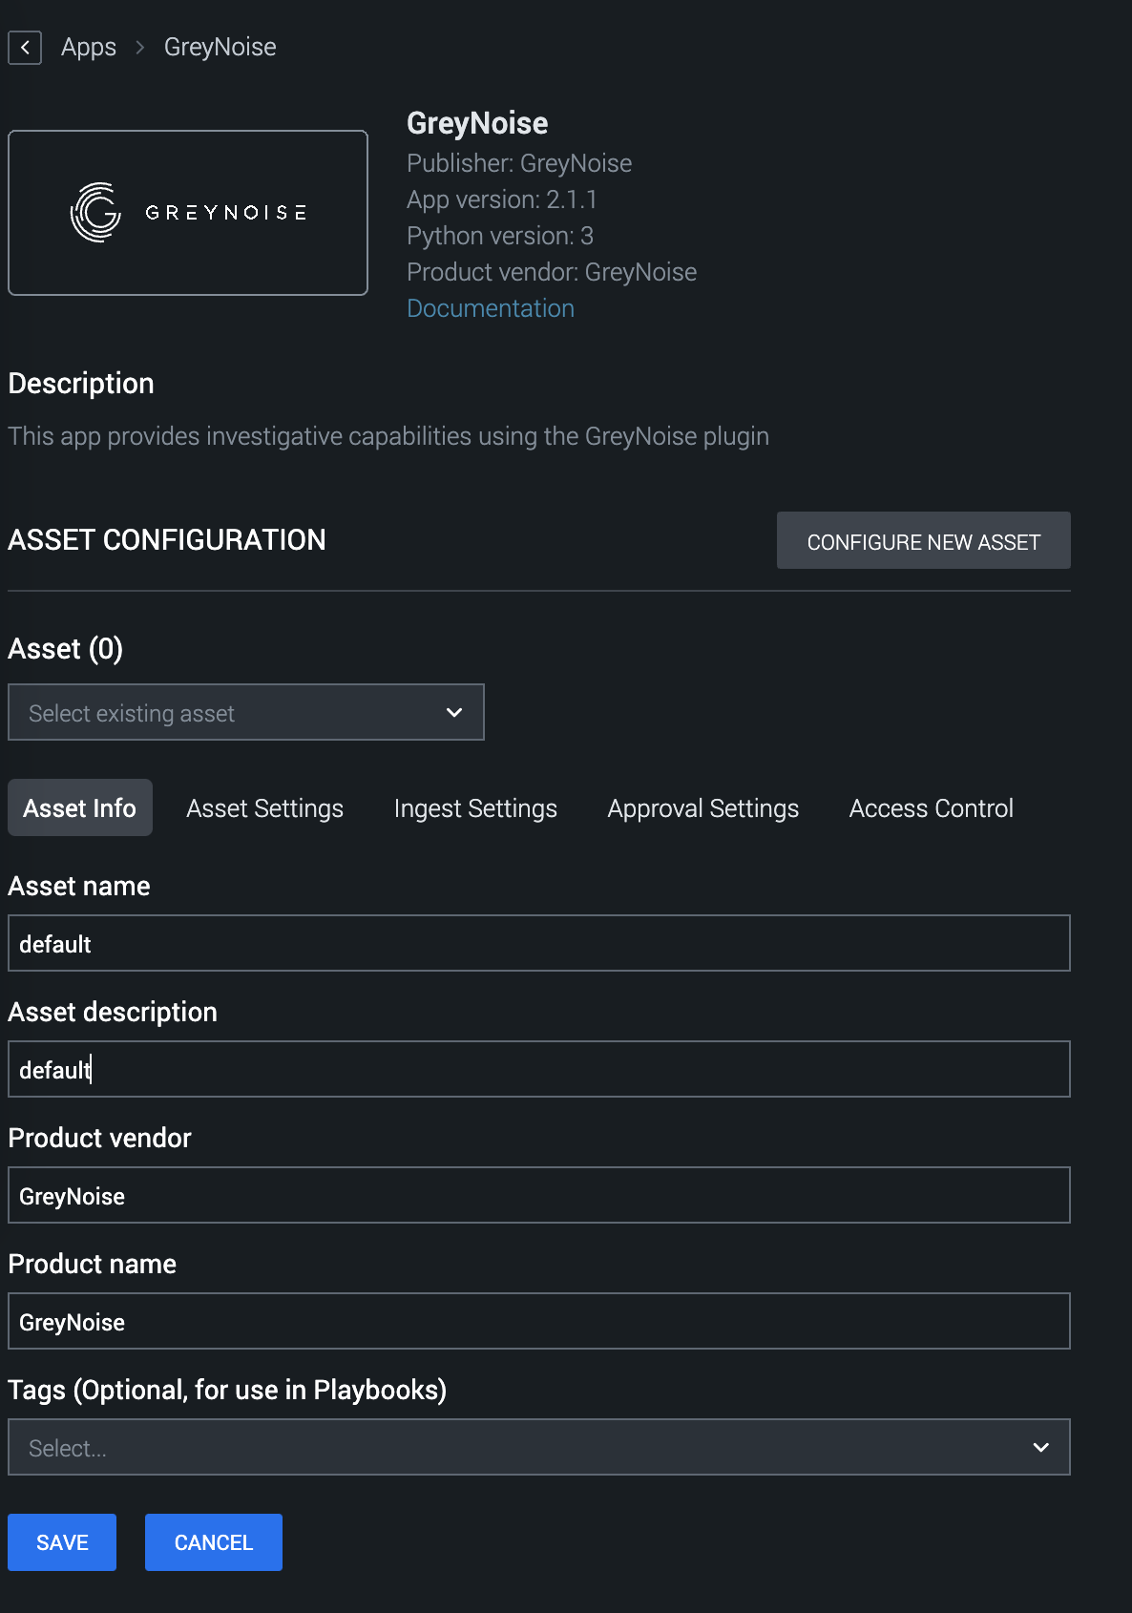Screen dimensions: 1132x1613
Task: Go to the Approval Settings tab
Action: pyautogui.click(x=702, y=808)
